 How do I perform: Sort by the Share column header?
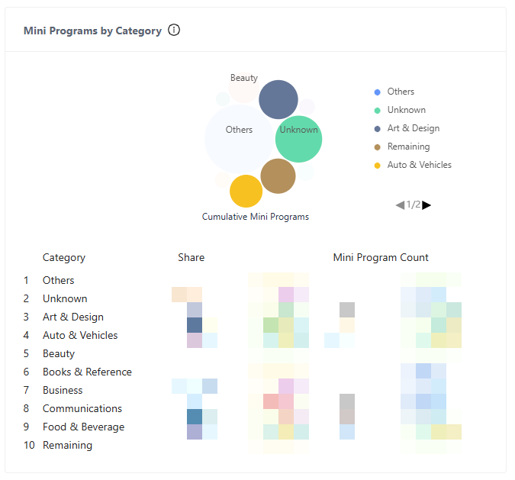point(191,257)
